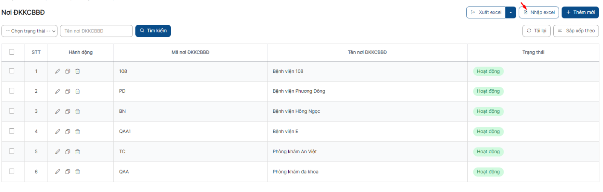Delete the Bệnh viện 108 row
The image size is (603, 192).
click(x=78, y=71)
